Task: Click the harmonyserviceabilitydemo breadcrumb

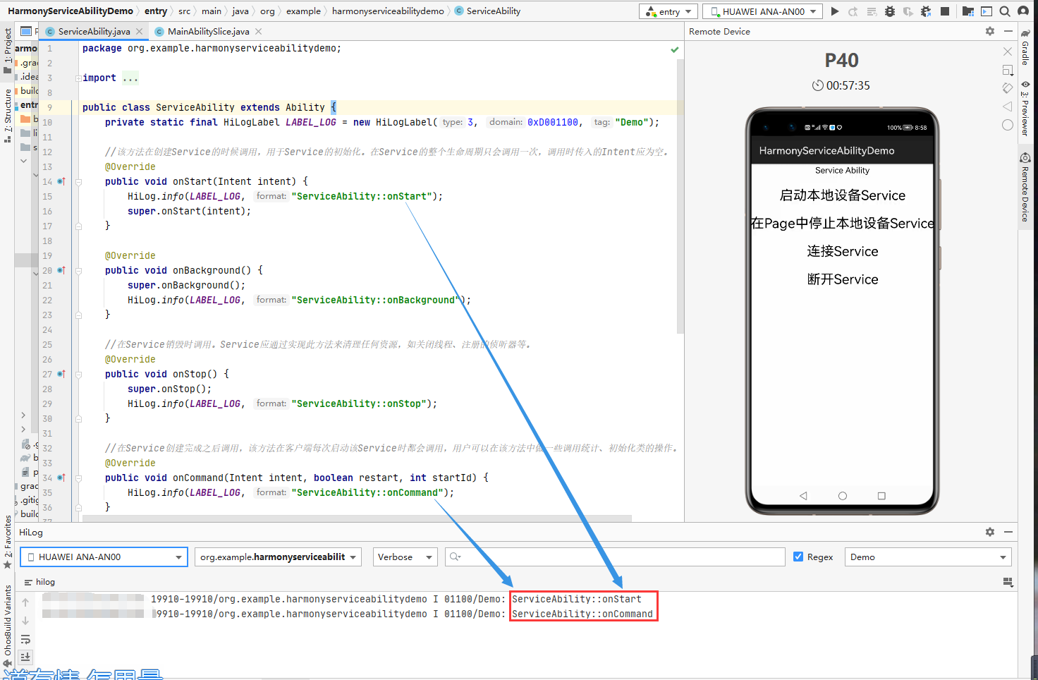Action: [x=388, y=11]
